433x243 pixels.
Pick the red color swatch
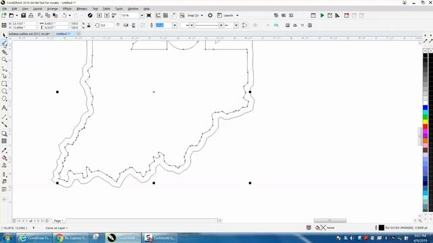coord(426,127)
